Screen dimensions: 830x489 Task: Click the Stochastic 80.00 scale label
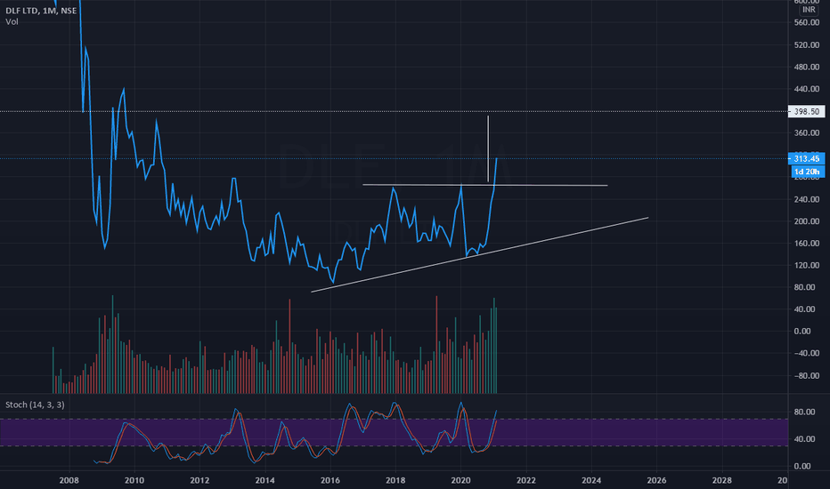point(804,412)
